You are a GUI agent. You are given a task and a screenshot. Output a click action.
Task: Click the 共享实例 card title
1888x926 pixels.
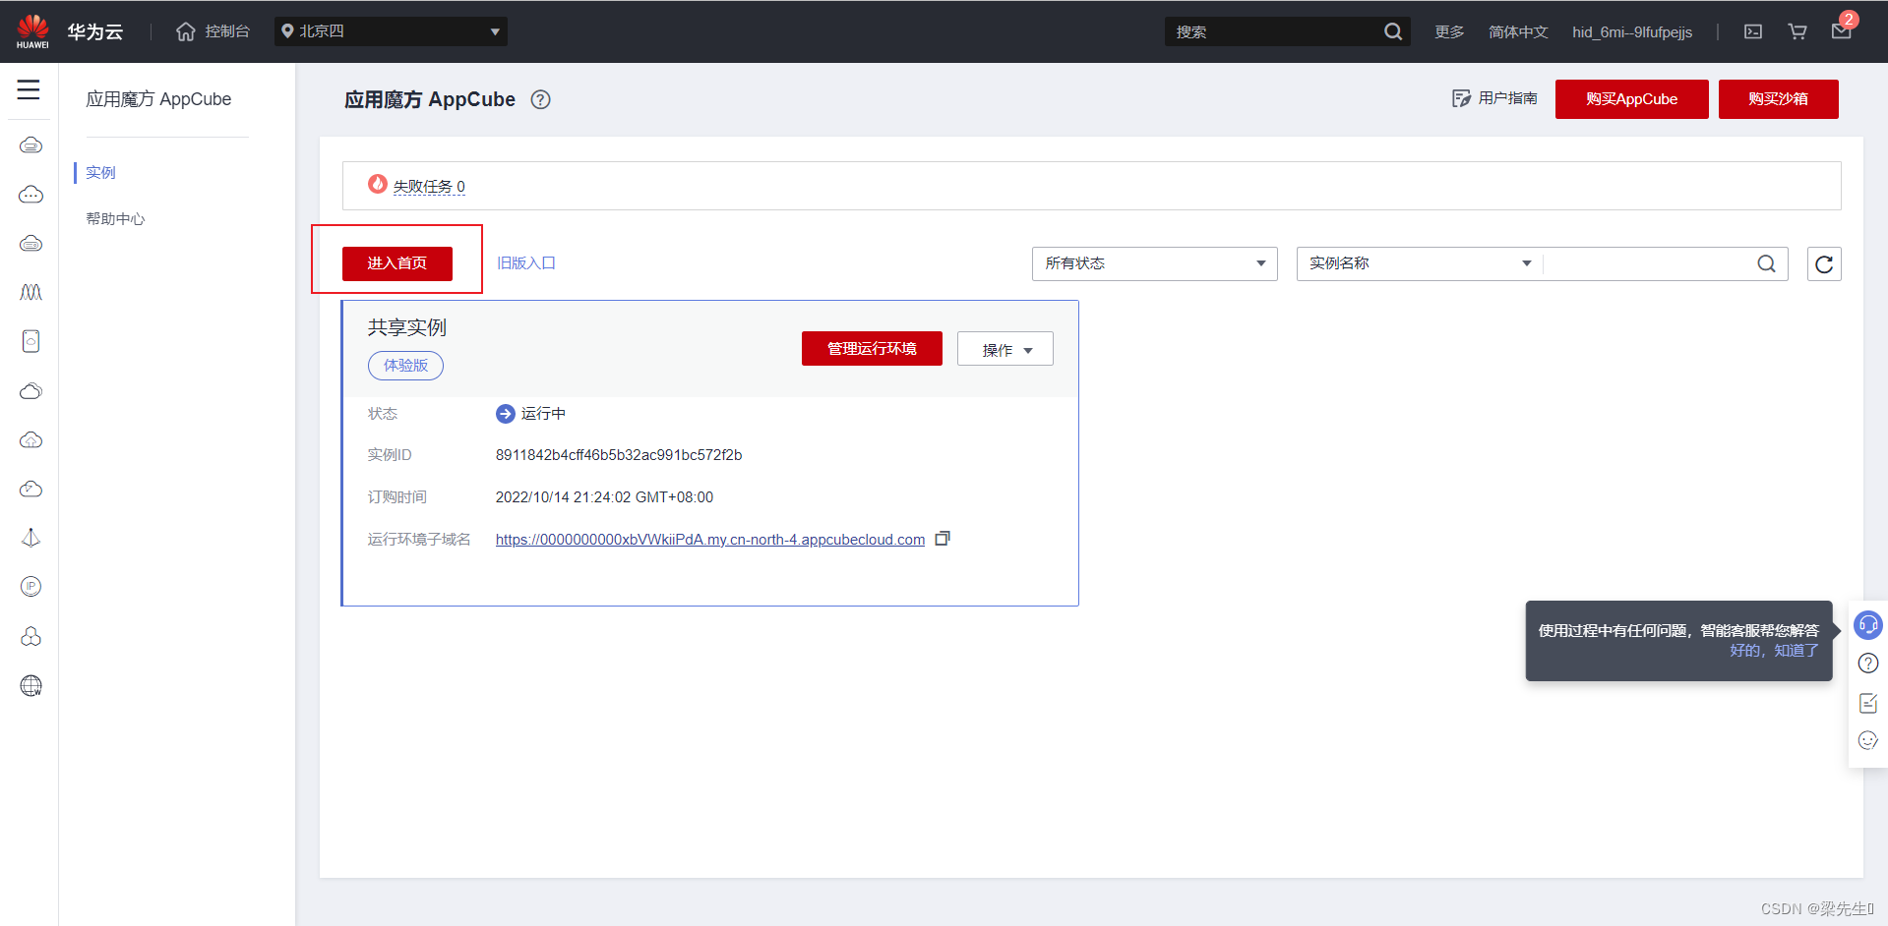(407, 327)
